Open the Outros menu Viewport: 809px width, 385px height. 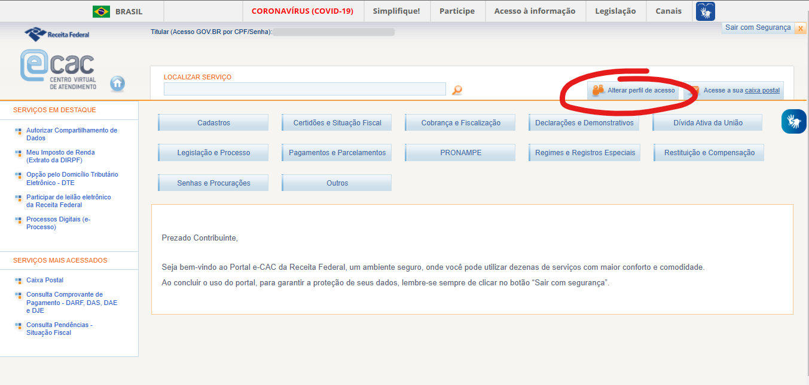click(337, 183)
